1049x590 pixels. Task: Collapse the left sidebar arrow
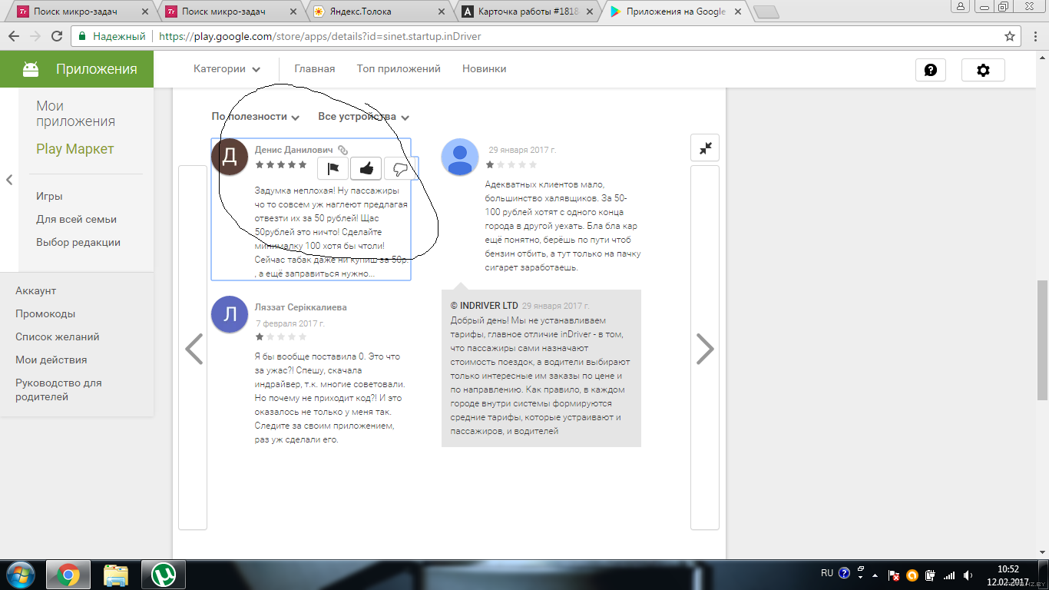pyautogui.click(x=9, y=180)
